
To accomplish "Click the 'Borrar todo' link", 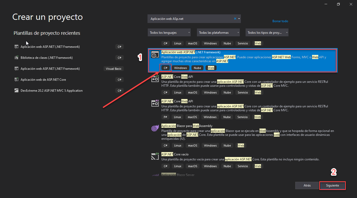I will pyautogui.click(x=280, y=21).
